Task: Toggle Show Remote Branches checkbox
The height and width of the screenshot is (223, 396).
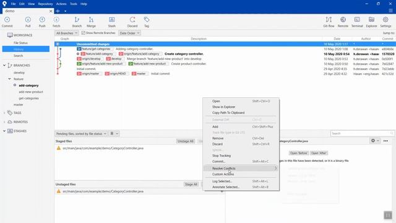Action: coord(84,33)
